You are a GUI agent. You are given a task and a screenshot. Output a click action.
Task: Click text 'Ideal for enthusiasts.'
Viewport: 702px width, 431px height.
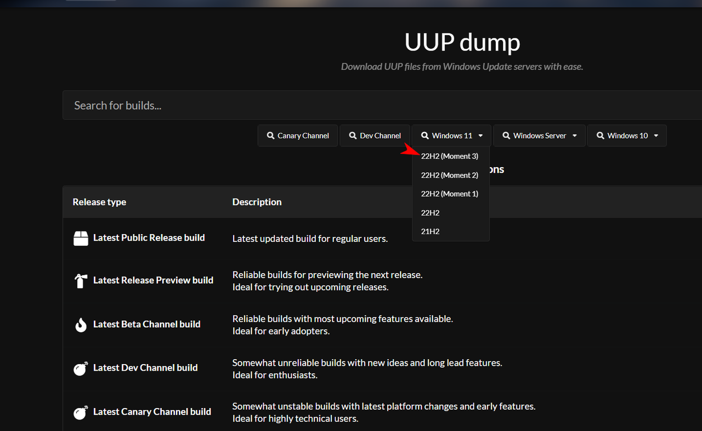275,375
